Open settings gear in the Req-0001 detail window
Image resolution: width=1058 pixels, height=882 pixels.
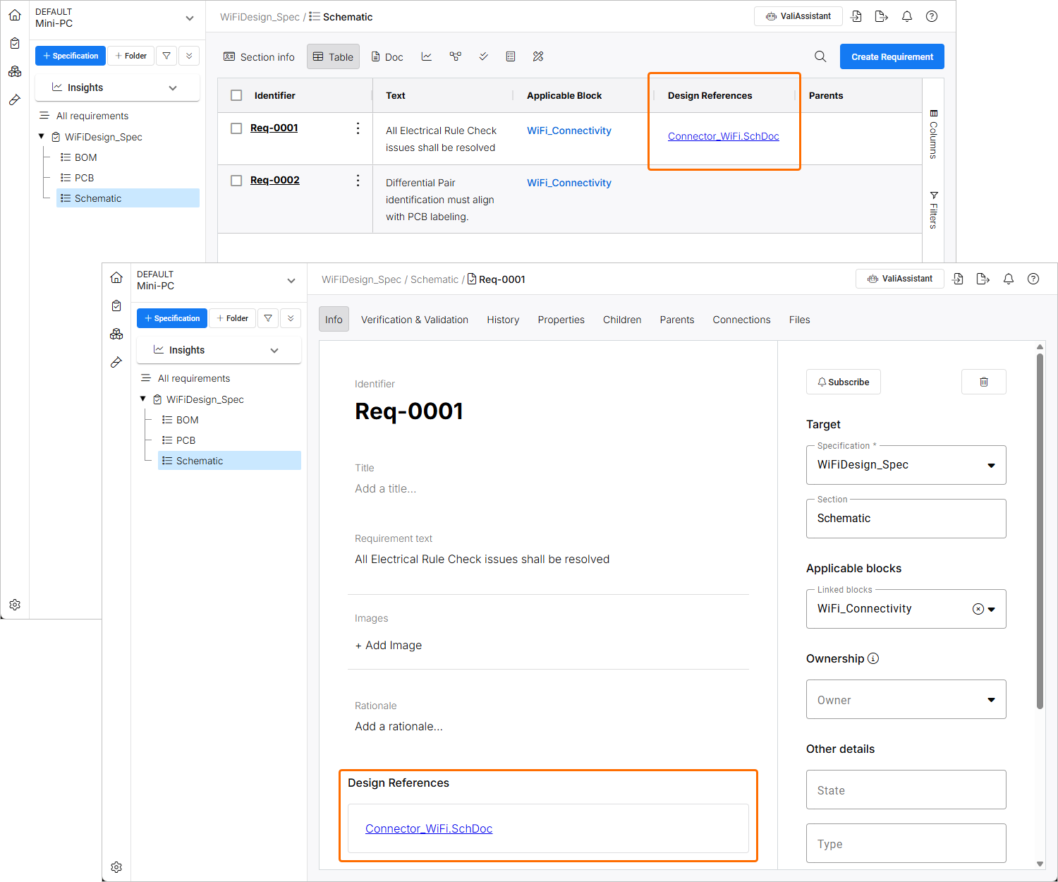point(116,867)
